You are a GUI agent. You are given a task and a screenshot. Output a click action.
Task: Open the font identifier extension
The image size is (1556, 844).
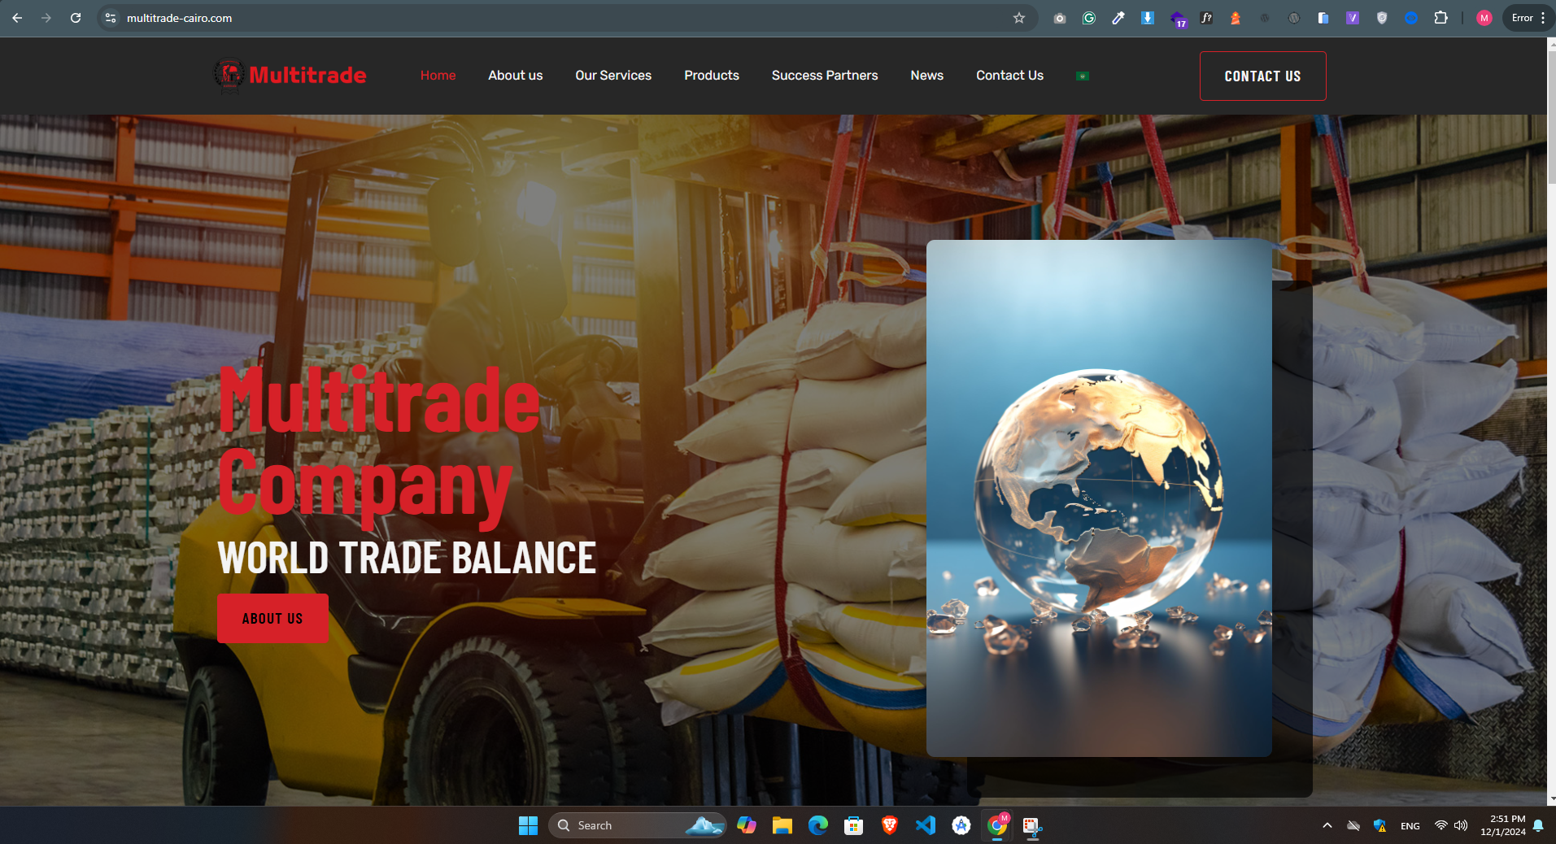[1206, 18]
